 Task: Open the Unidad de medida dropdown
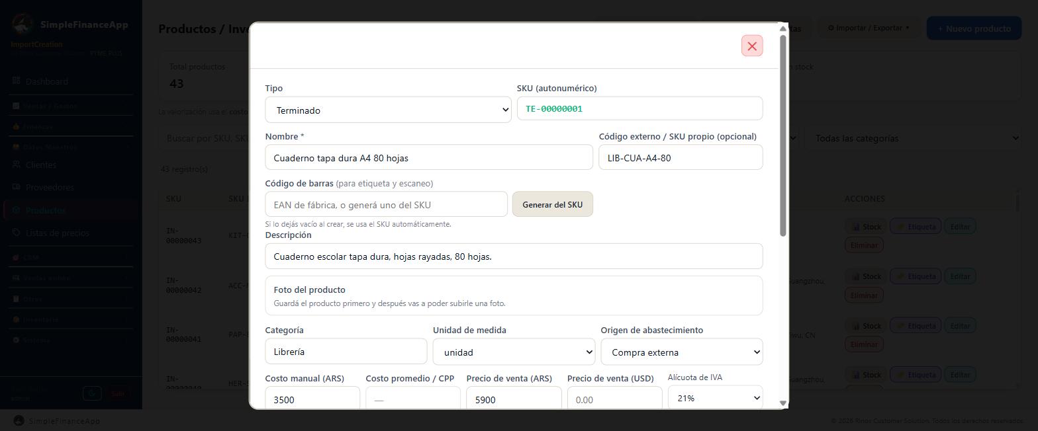click(x=514, y=352)
